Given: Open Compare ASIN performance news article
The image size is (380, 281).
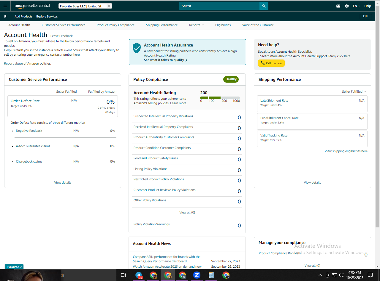Looking at the screenshot, I should (x=167, y=259).
